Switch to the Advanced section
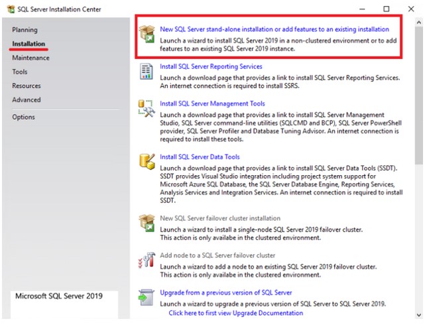 27,99
